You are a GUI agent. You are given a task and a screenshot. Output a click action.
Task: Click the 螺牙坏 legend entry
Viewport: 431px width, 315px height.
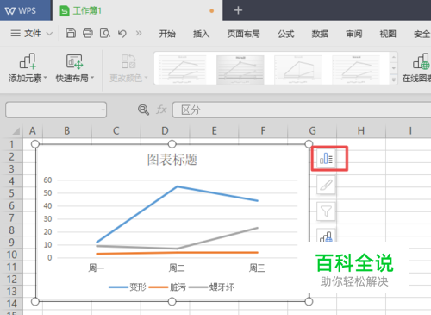211,287
